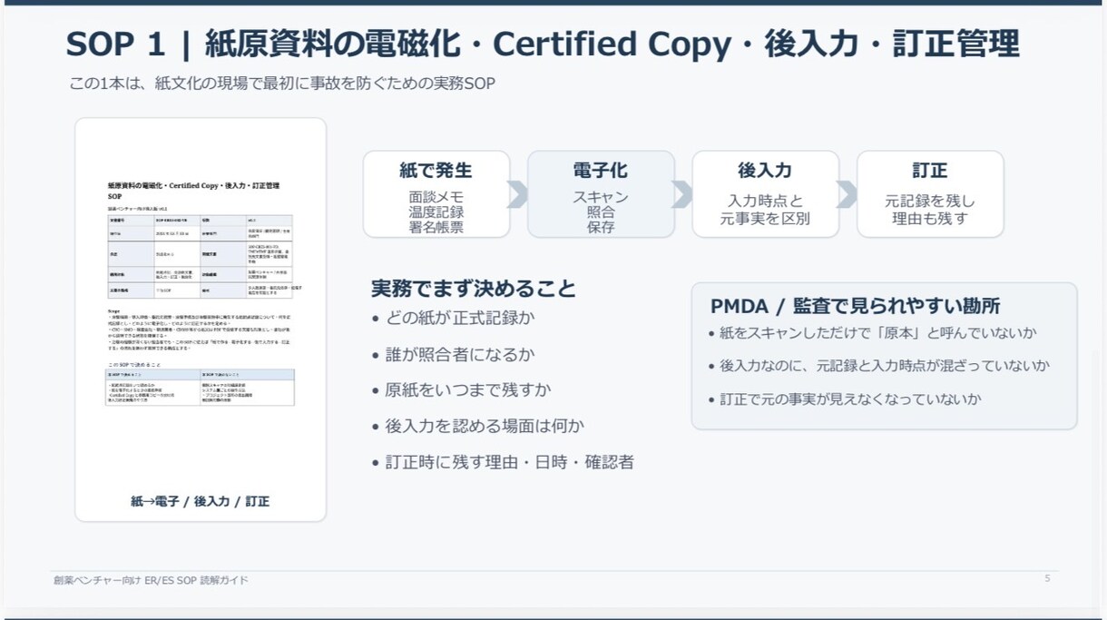Click text 保存 in 電子化 box

pyautogui.click(x=601, y=228)
